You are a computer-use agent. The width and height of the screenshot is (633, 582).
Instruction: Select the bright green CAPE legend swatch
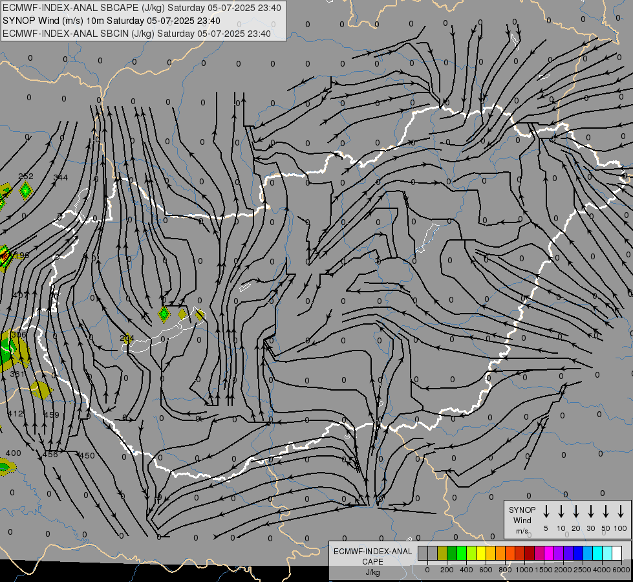point(462,553)
